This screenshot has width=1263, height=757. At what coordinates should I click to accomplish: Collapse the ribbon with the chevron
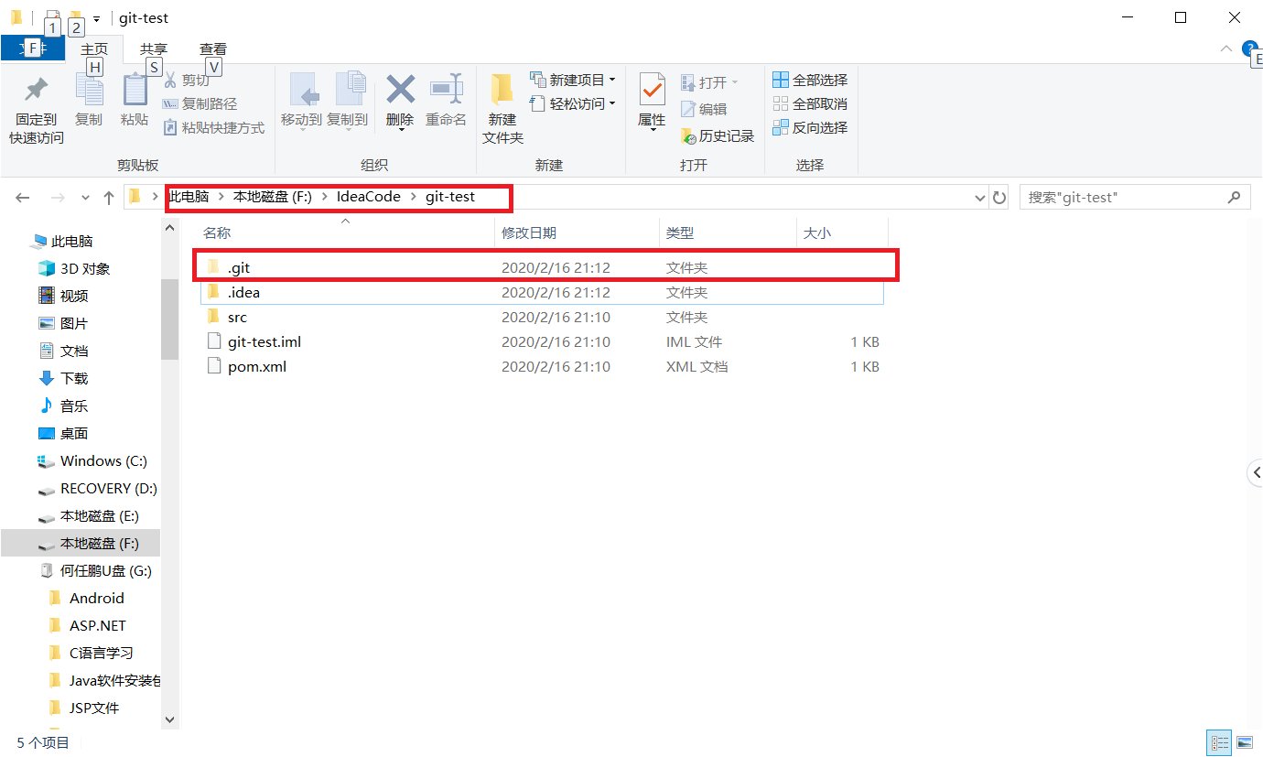pos(1225,49)
